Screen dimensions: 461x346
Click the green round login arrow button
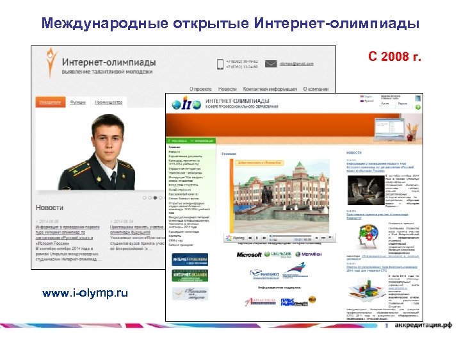coord(417,107)
